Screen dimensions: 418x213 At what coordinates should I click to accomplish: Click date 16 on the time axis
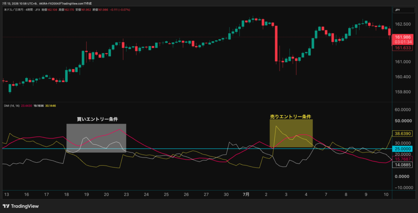pyautogui.click(x=27, y=195)
